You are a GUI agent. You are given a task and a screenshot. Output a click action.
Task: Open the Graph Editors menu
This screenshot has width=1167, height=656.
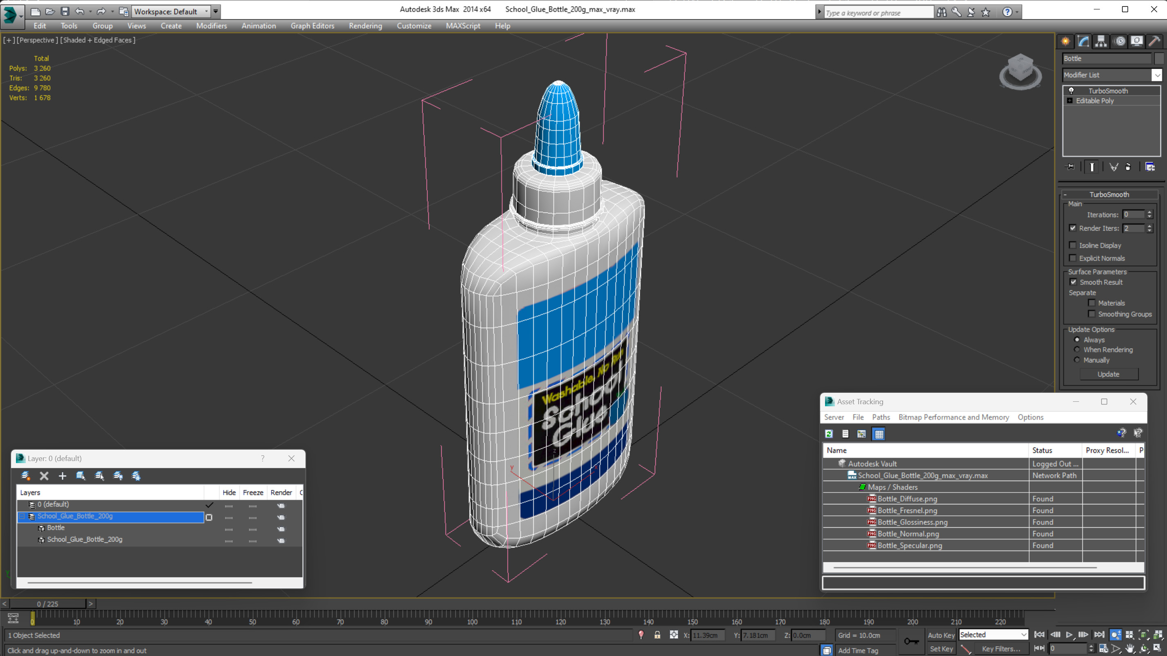(x=312, y=26)
